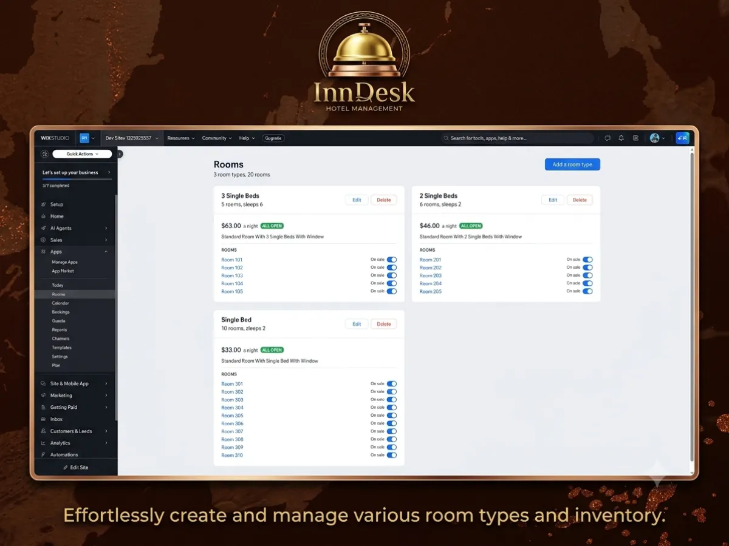Toggle On sale for Room 205
The image size is (729, 546).
587,291
